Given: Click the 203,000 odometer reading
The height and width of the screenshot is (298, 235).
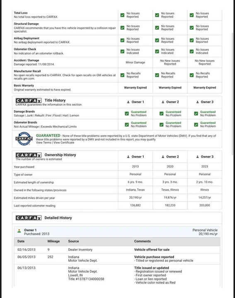Looking at the screenshot, I should (x=205, y=205).
